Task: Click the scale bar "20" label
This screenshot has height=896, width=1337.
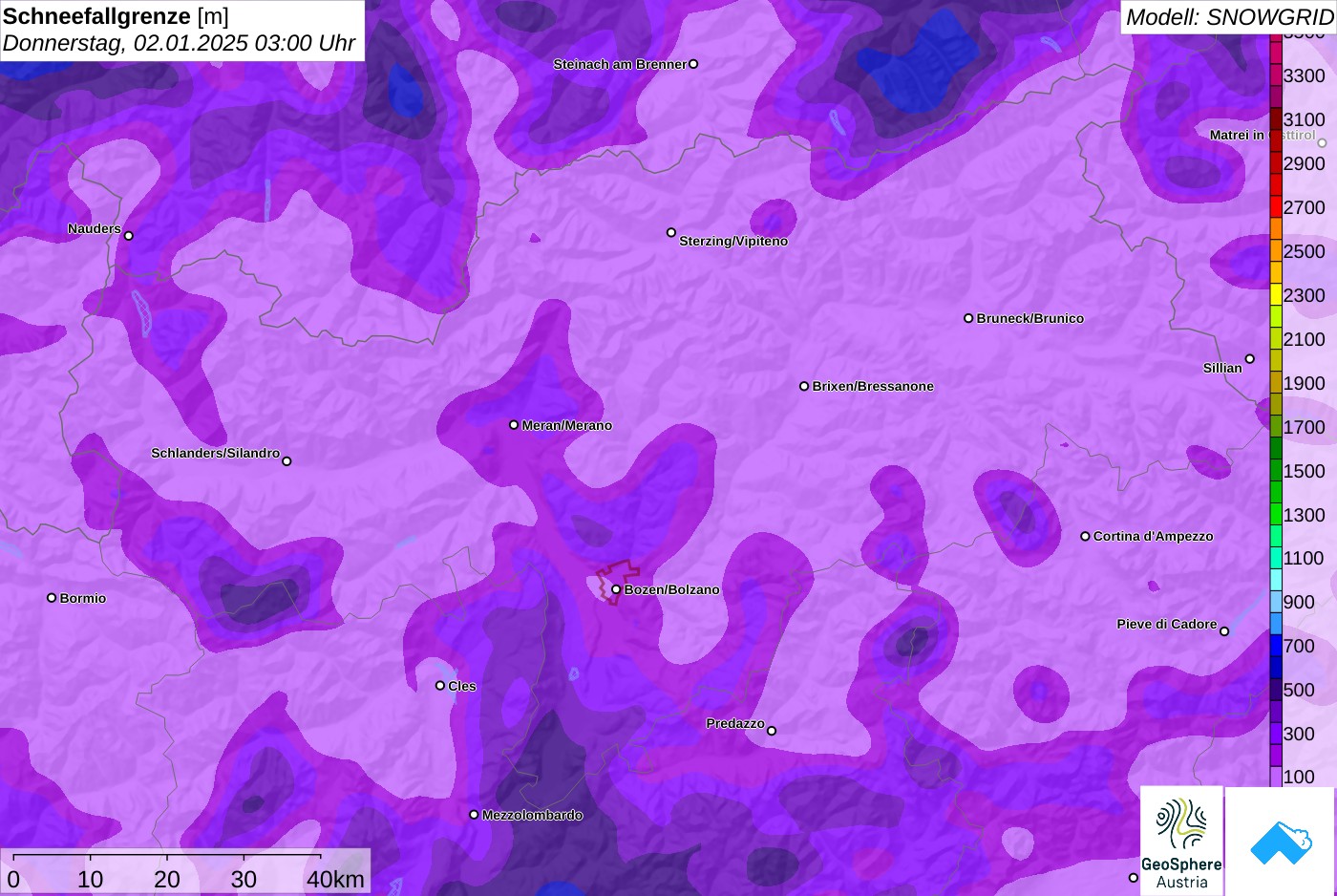Action: [167, 880]
